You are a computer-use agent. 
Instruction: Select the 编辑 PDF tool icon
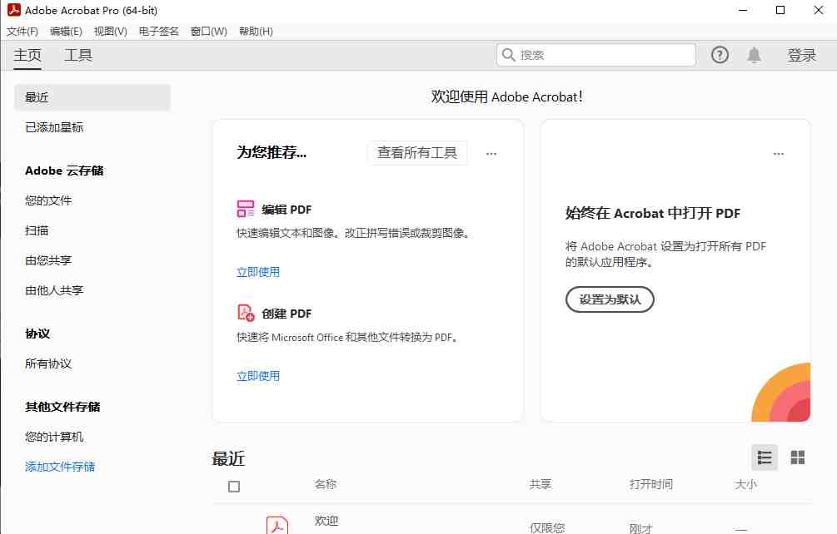coord(245,209)
